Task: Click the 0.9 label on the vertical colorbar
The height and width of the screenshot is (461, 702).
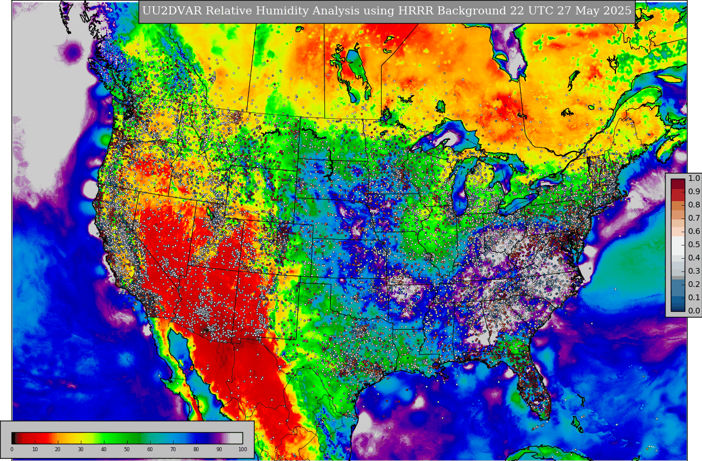Action: pyautogui.click(x=694, y=192)
